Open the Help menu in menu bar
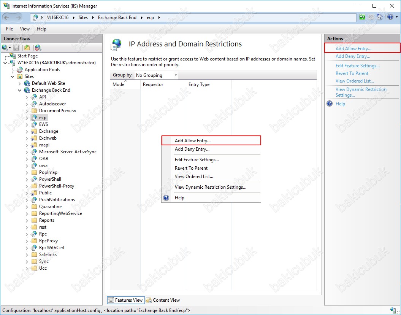 (41, 29)
